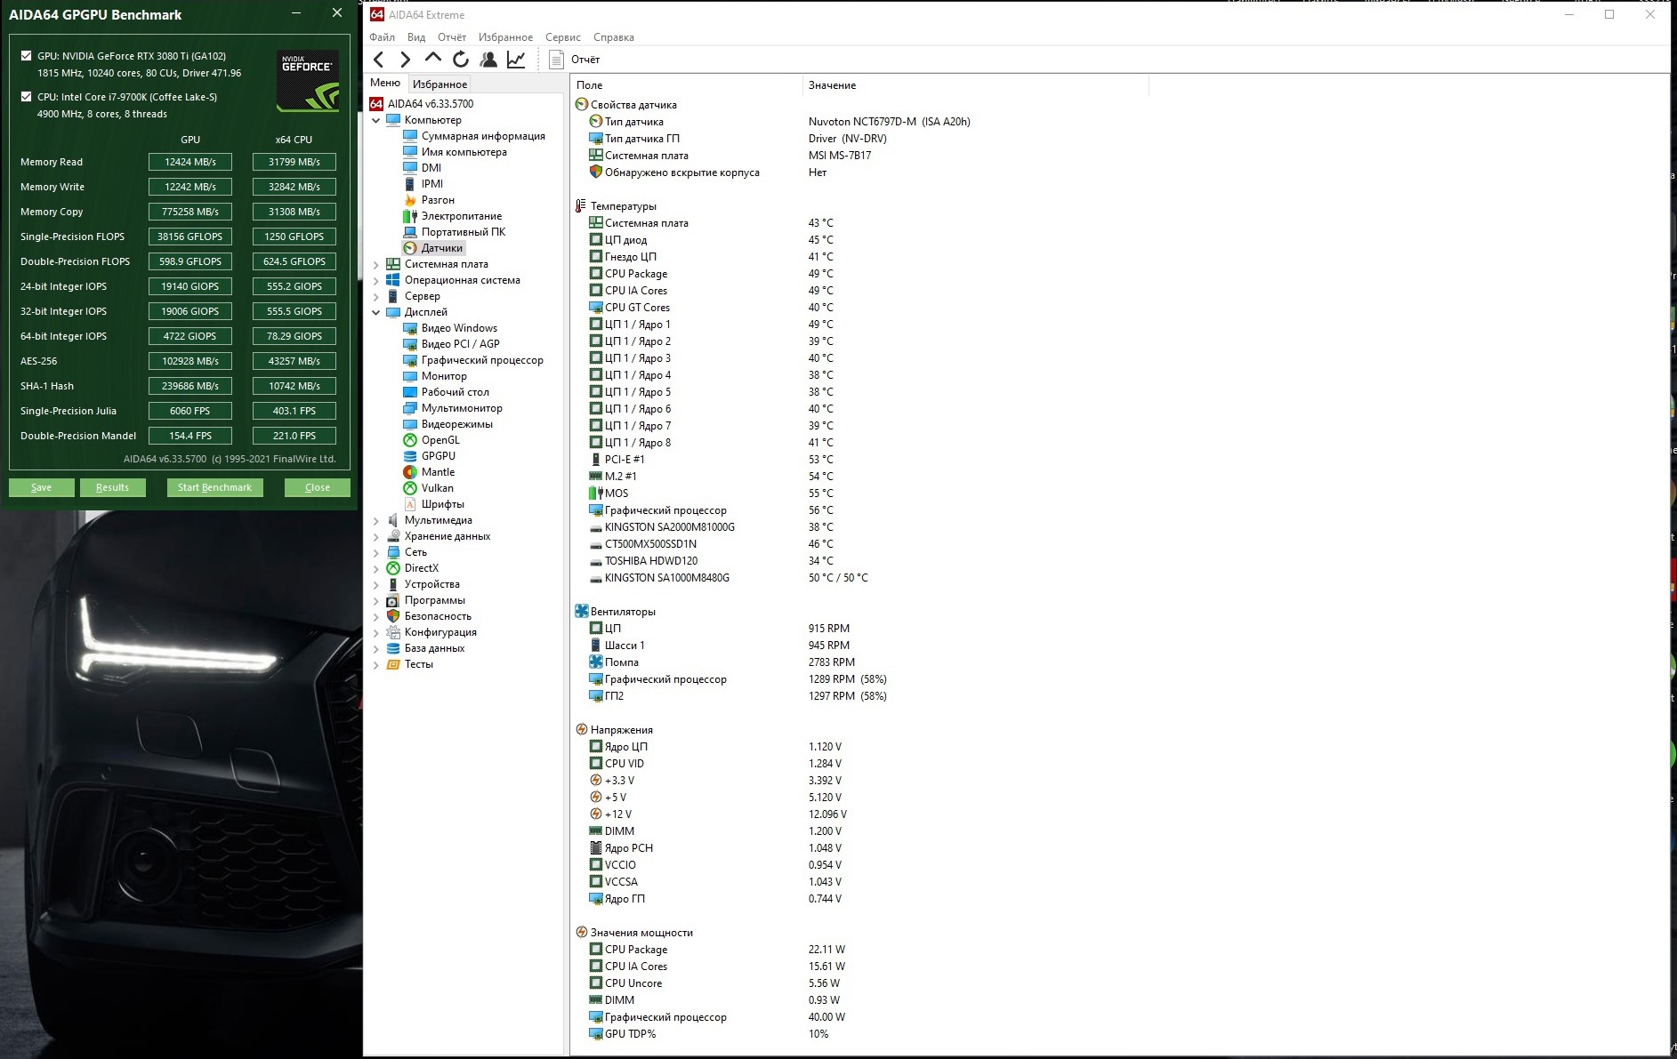Click Start Benchmark button

pos(214,487)
